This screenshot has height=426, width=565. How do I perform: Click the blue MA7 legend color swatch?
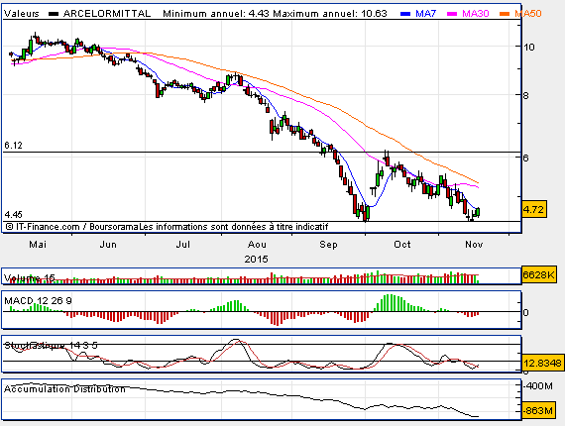[x=405, y=14]
